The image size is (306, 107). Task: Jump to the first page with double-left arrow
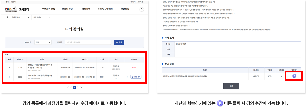68,87
